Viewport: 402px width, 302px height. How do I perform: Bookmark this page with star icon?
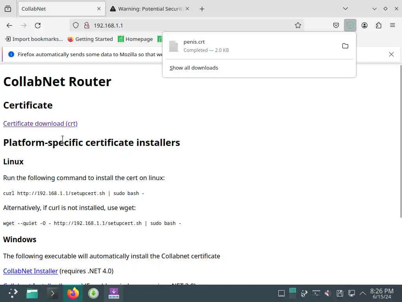click(x=298, y=25)
